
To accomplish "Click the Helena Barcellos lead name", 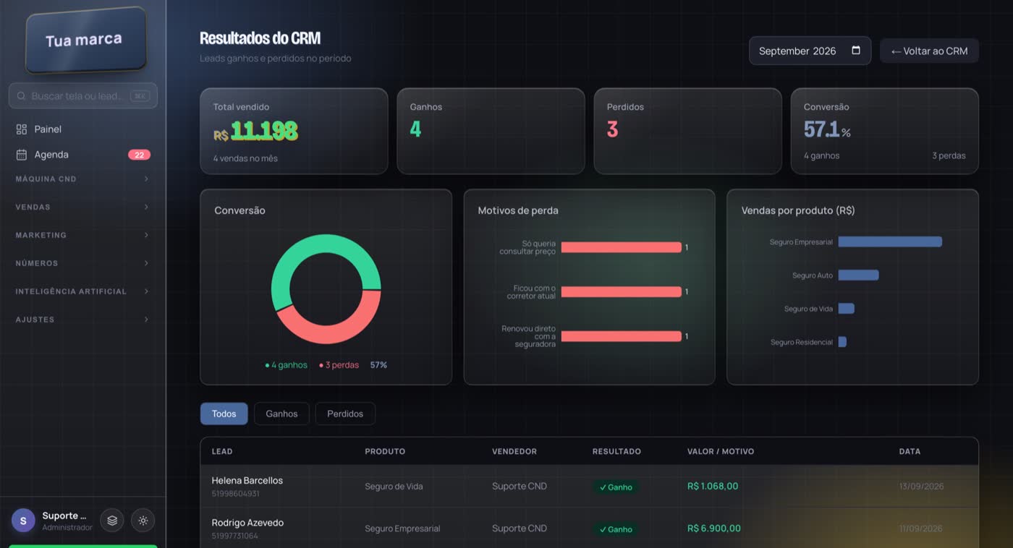I will pyautogui.click(x=247, y=481).
